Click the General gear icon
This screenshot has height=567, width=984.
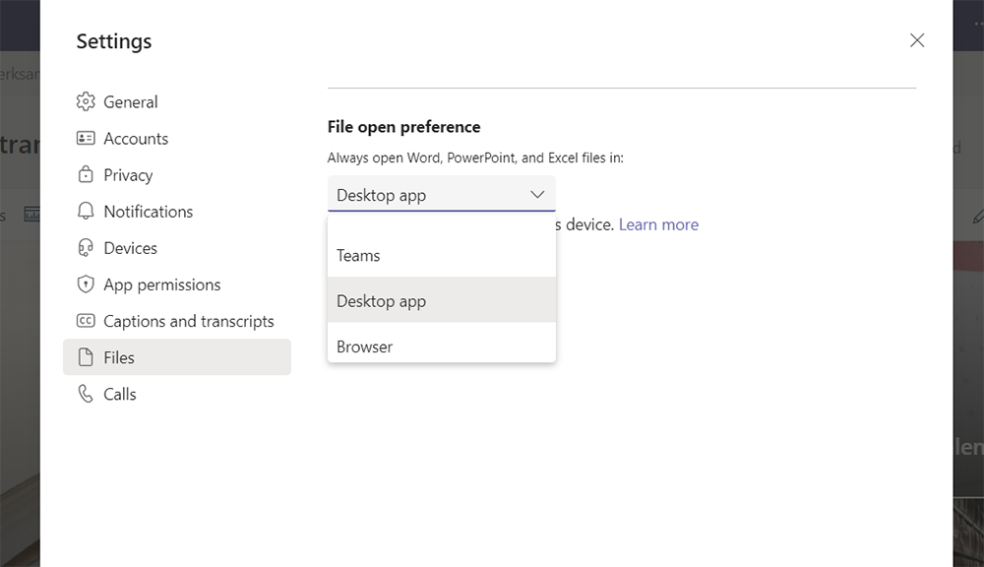[x=86, y=102]
